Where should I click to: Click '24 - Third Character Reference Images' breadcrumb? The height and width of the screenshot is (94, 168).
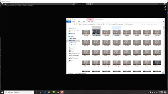click(114, 24)
